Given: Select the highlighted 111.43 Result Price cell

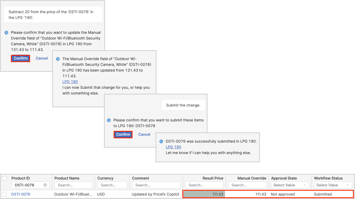Looking at the screenshot, I should (204, 194).
